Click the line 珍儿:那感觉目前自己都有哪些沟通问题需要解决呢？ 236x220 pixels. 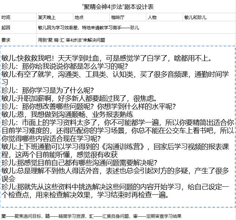[x=79, y=163]
